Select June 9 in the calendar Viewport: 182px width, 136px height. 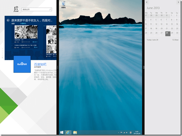178,20
